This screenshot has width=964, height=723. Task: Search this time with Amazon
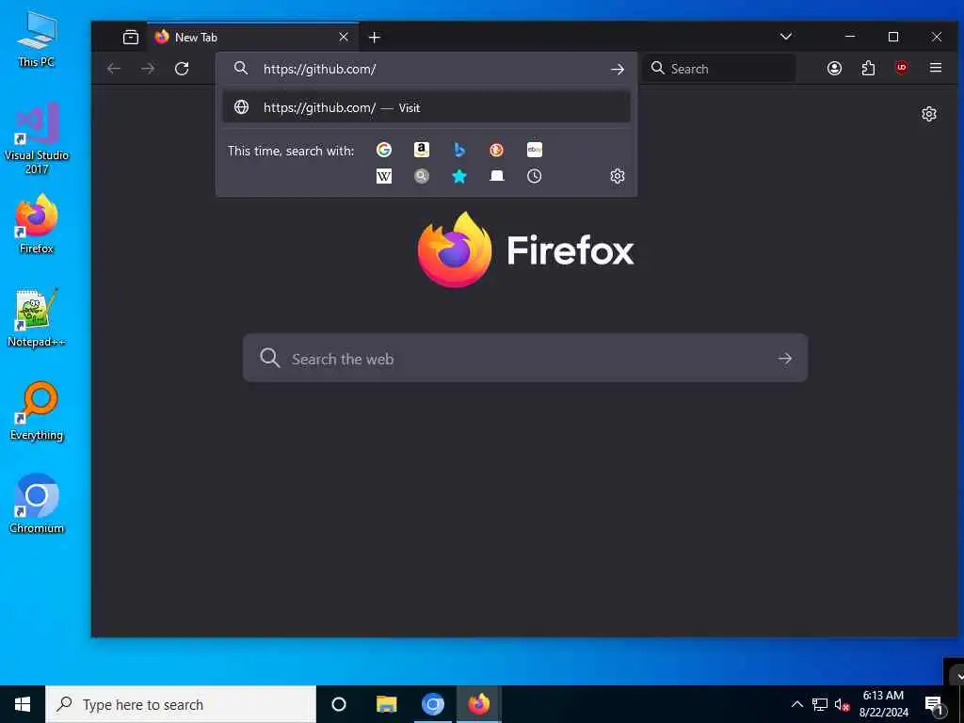pos(421,150)
